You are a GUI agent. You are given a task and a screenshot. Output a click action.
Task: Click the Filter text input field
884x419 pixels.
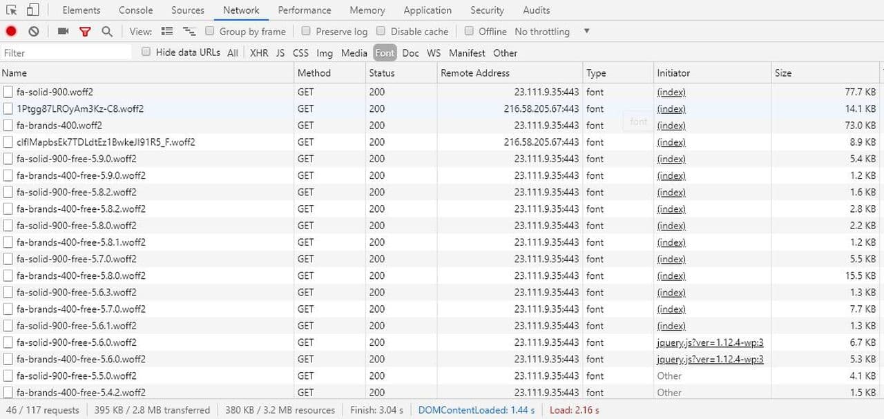[66, 52]
